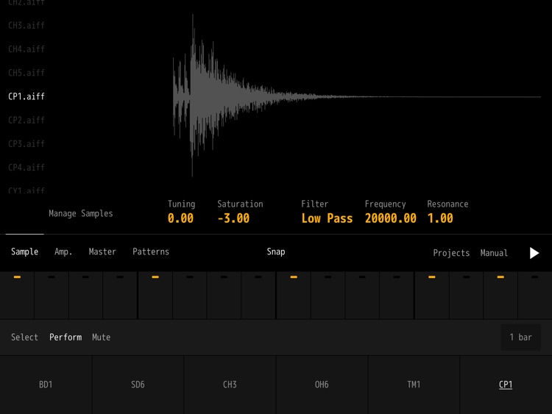Screen dimensions: 552x414
Task: Toggle the first sequencer step
Action: tap(17, 294)
